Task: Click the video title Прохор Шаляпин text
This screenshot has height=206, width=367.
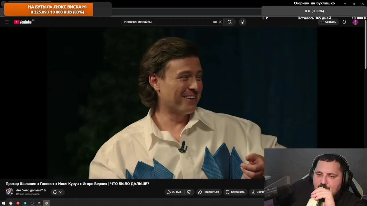Action: (77, 184)
